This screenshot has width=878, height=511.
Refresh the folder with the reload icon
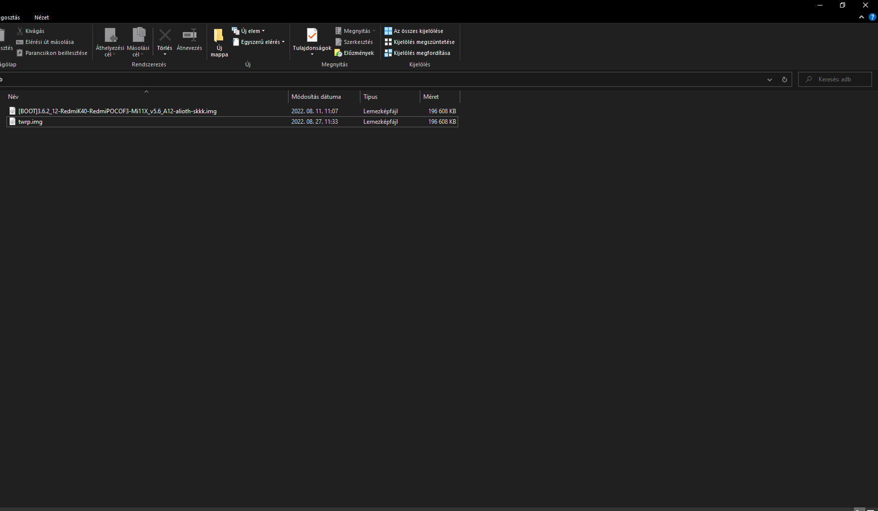785,80
